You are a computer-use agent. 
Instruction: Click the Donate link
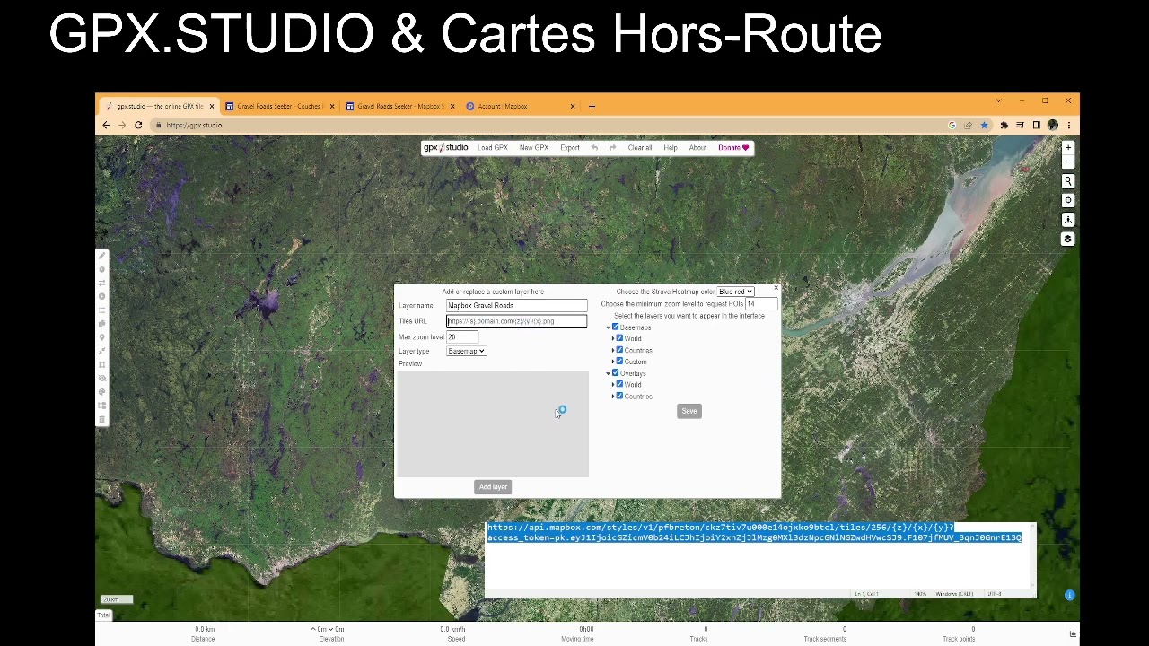click(733, 148)
